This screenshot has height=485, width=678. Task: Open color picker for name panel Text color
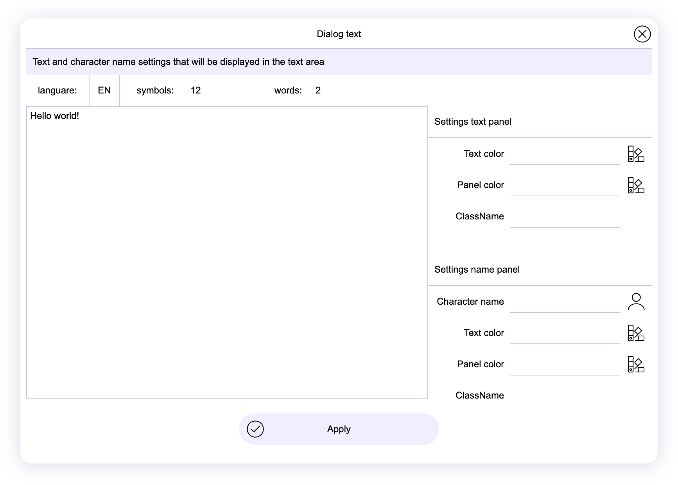(636, 333)
